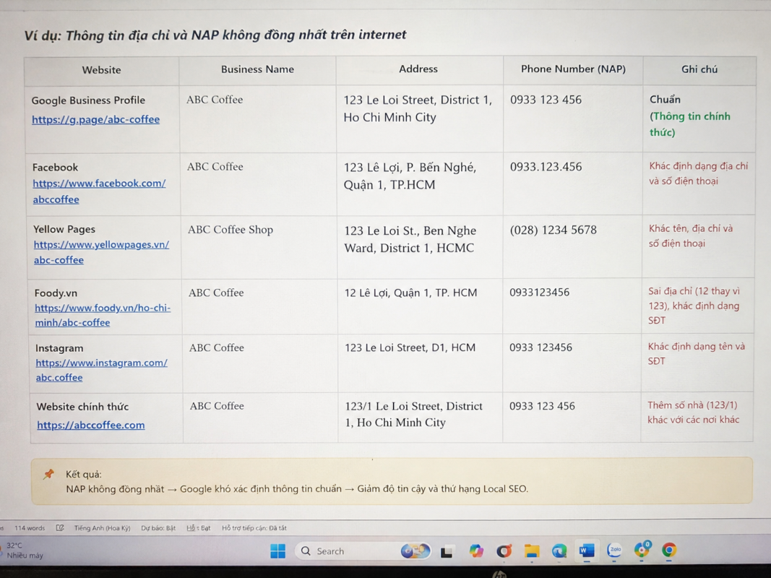Click phone number 0933 123456 in Instagram row

tap(541, 347)
